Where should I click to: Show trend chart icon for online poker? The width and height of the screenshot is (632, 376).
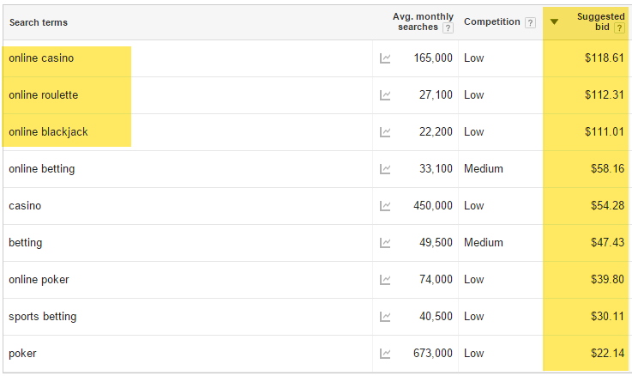[385, 280]
